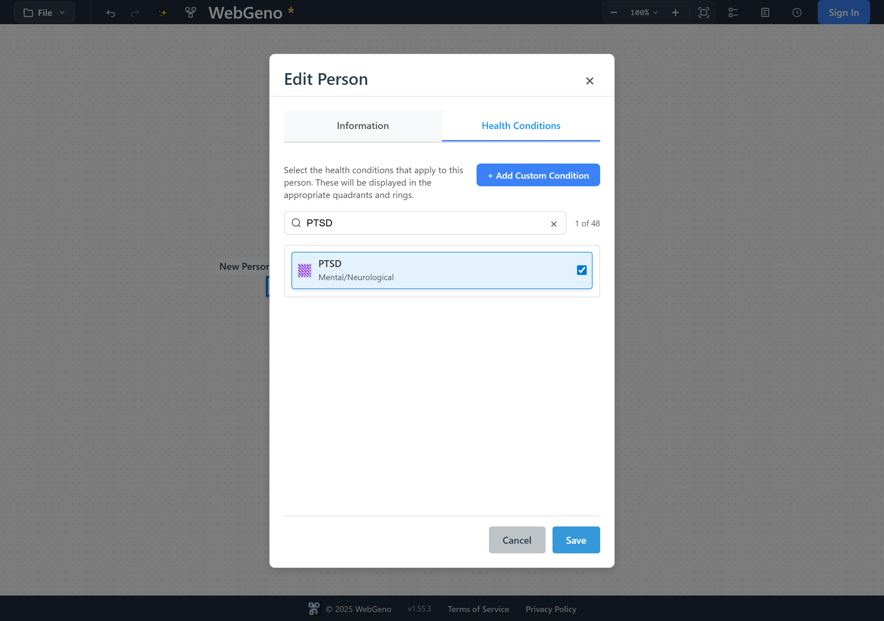Viewport: 884px width, 621px height.
Task: Click the zoom in plus icon
Action: click(x=675, y=13)
